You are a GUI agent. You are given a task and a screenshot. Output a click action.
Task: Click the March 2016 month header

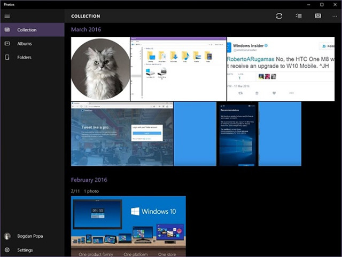86,29
